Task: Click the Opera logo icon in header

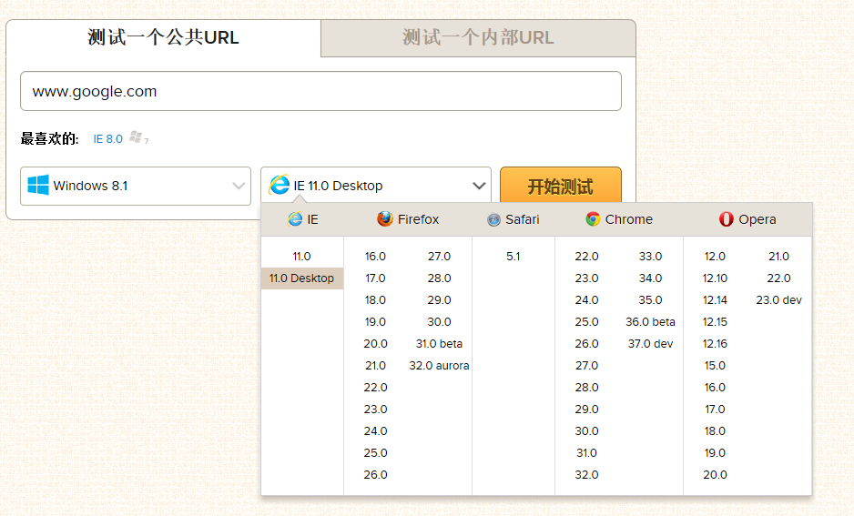Action: click(726, 218)
